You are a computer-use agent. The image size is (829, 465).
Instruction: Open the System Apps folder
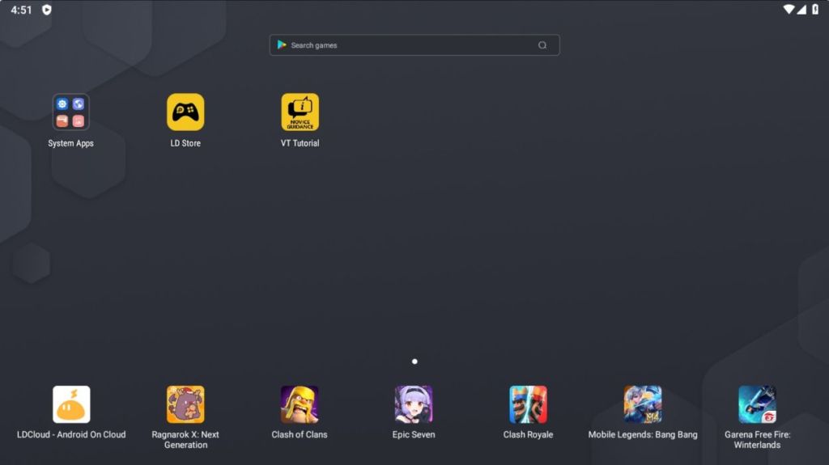pos(71,112)
